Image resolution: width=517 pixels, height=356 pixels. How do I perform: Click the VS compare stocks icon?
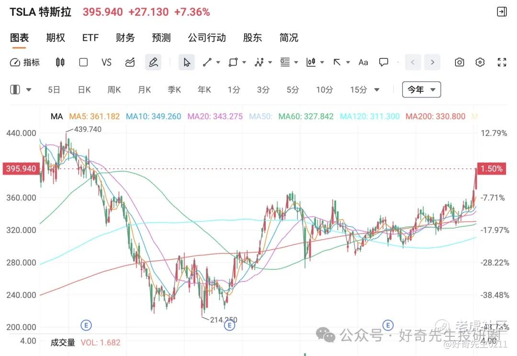(x=106, y=62)
